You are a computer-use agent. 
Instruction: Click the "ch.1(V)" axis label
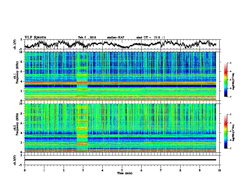(15, 44)
